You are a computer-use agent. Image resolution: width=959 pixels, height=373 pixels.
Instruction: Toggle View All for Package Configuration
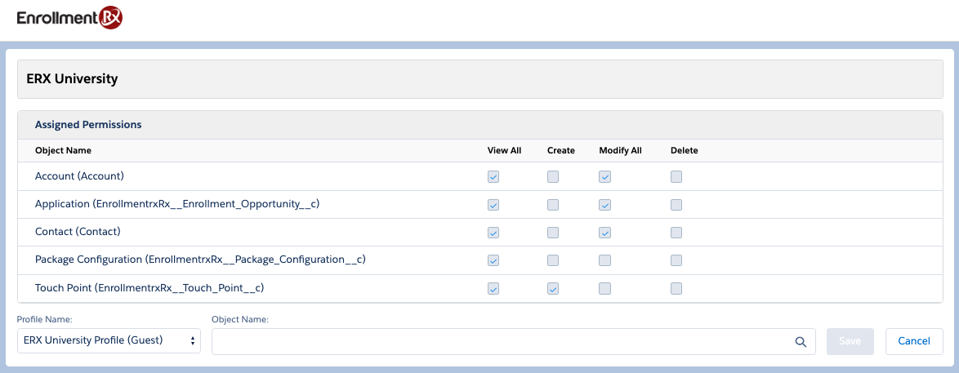point(493,260)
